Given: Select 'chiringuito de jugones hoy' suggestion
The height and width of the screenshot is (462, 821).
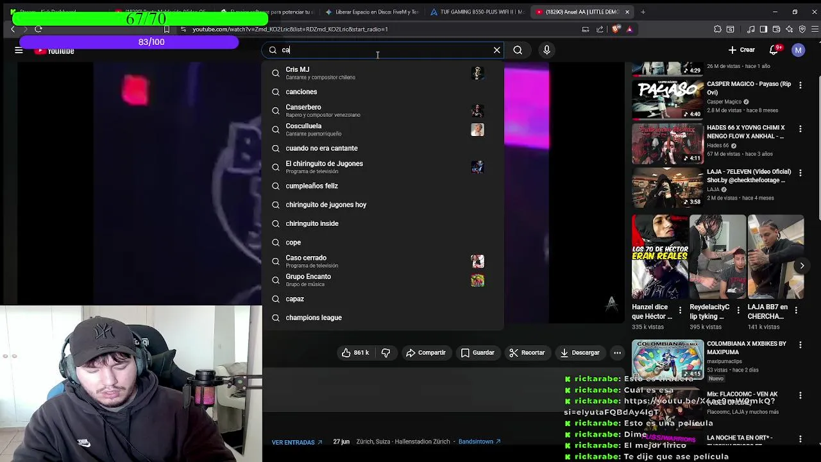Looking at the screenshot, I should click(382, 205).
